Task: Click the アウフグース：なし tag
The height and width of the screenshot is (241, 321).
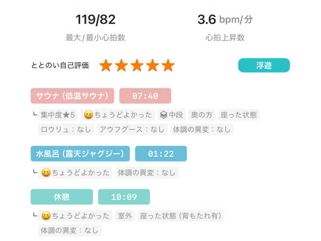Action: pos(132,129)
